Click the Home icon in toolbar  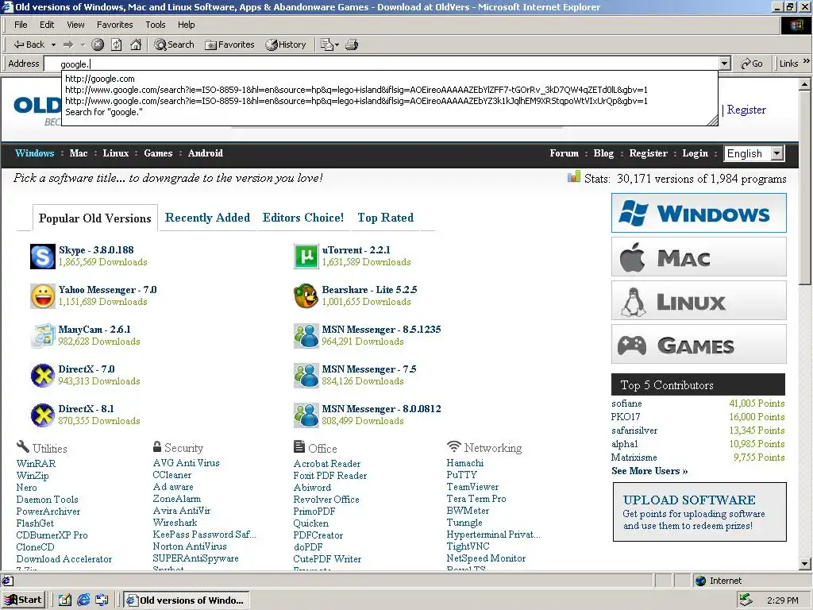(136, 44)
